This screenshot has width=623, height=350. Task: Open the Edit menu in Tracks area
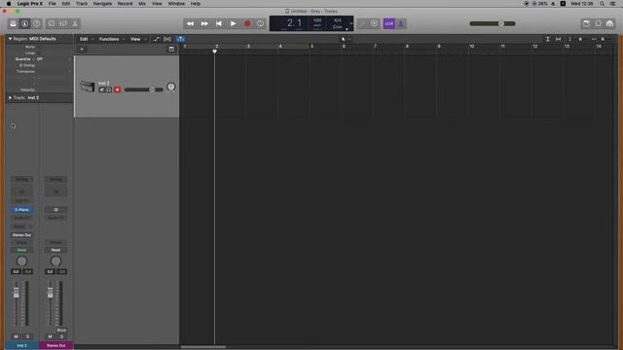(x=84, y=39)
